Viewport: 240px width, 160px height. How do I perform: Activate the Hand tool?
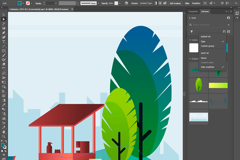tap(4, 132)
